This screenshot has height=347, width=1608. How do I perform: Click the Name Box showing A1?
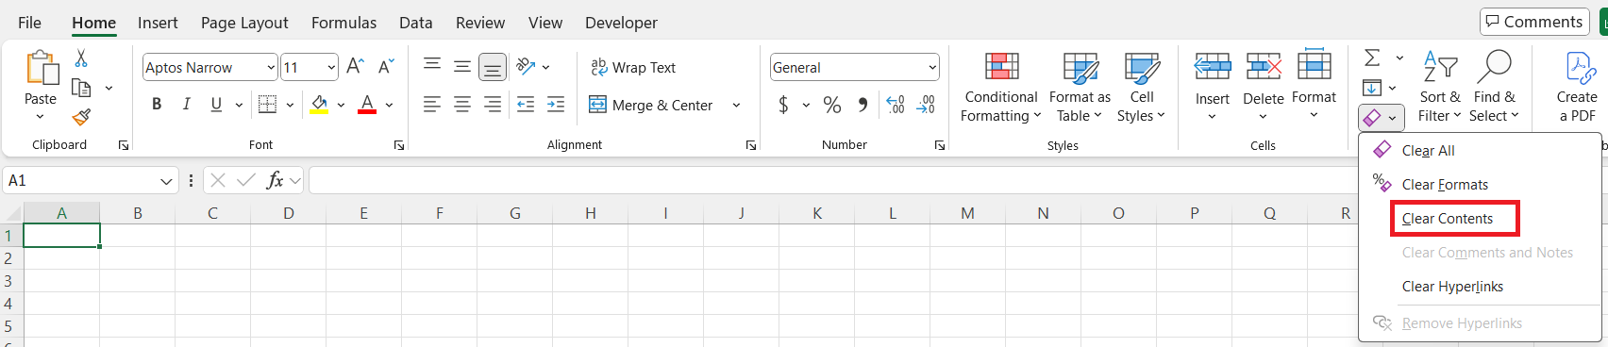[91, 180]
